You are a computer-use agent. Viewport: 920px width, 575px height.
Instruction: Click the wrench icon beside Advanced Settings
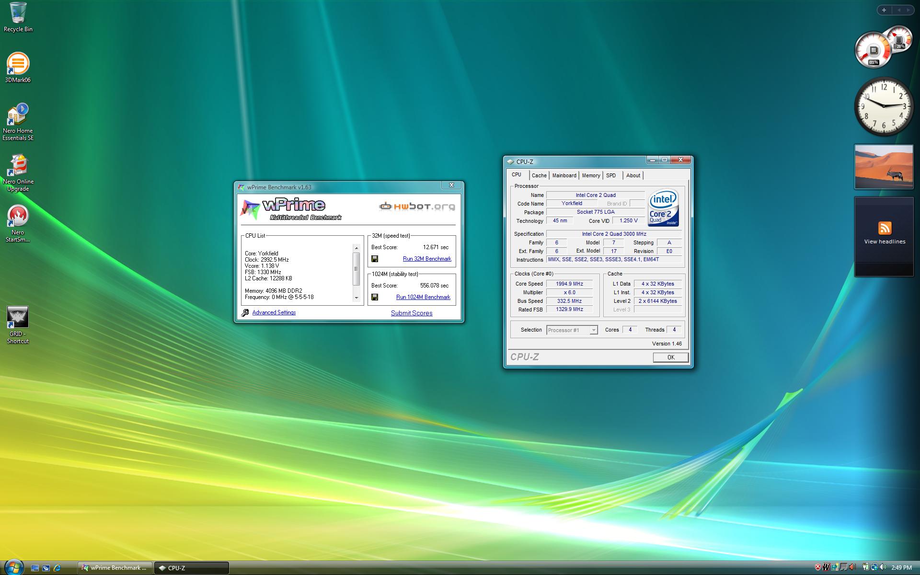tap(245, 312)
